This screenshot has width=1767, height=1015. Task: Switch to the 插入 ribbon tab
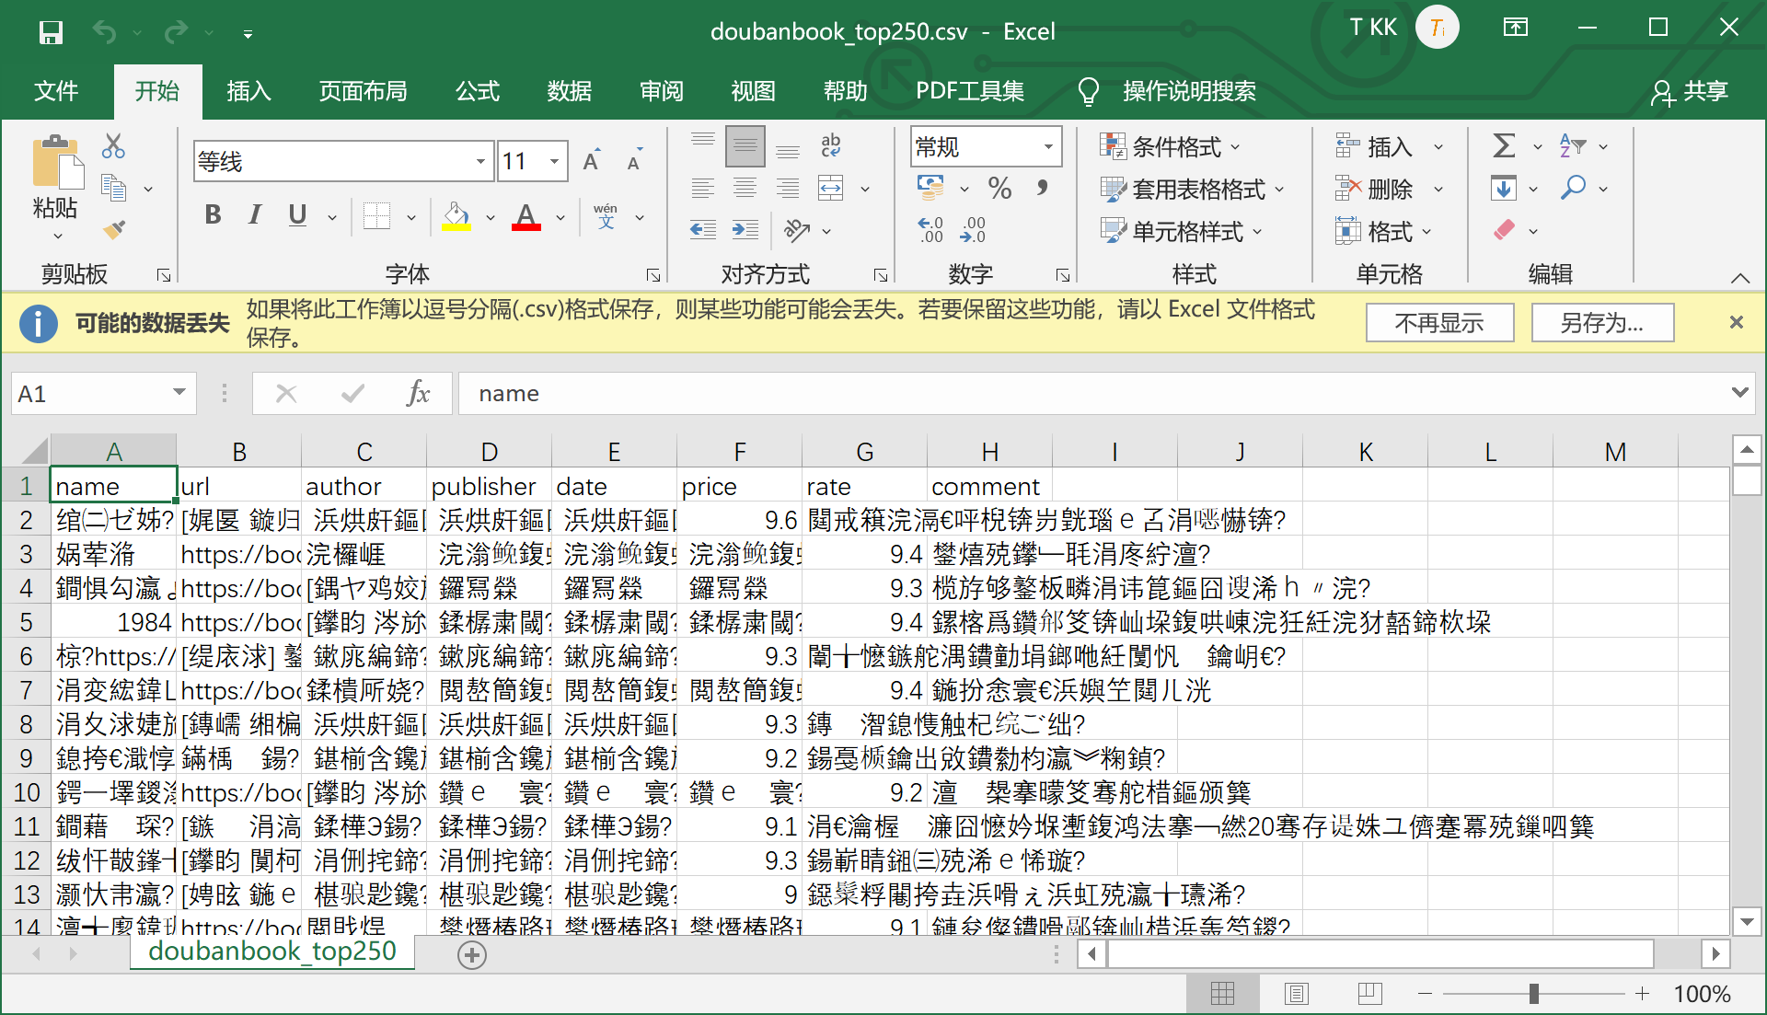pos(248,91)
